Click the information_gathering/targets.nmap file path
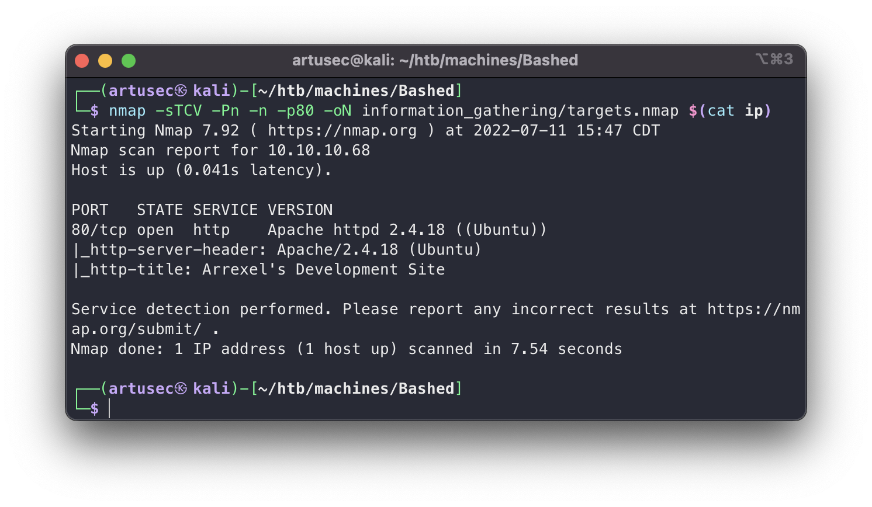 point(520,111)
